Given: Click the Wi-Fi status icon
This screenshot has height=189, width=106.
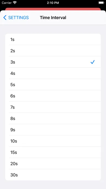Looking at the screenshot, I should pyautogui.click(x=15, y=3).
